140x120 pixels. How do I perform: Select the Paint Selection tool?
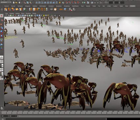2,24
